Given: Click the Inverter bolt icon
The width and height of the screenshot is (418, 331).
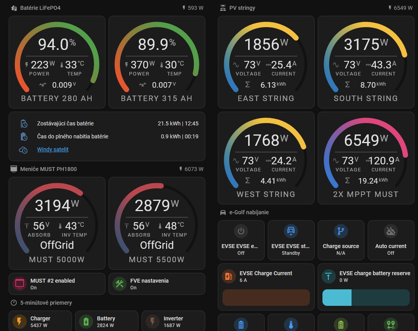Looking at the screenshot, I should point(153,322).
